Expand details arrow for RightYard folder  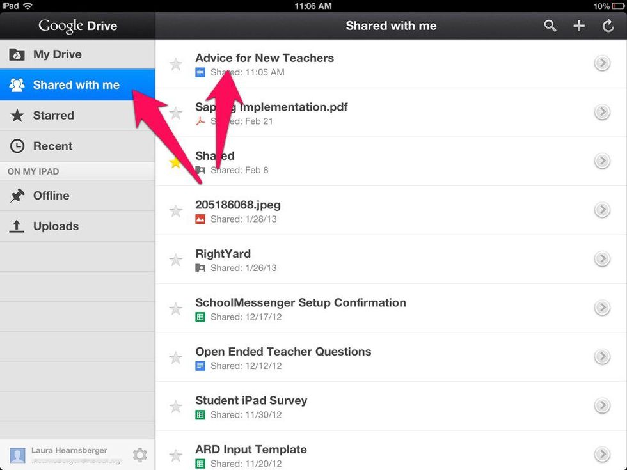[x=601, y=259]
